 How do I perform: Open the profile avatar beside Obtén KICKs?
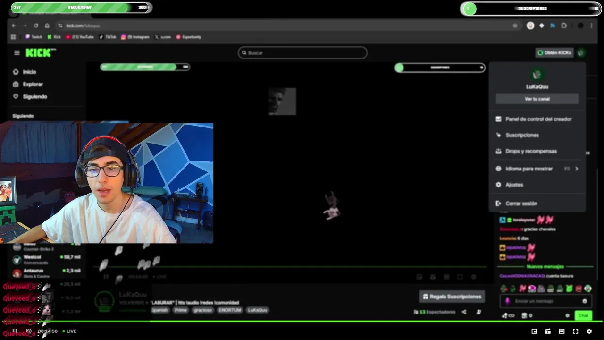(581, 53)
